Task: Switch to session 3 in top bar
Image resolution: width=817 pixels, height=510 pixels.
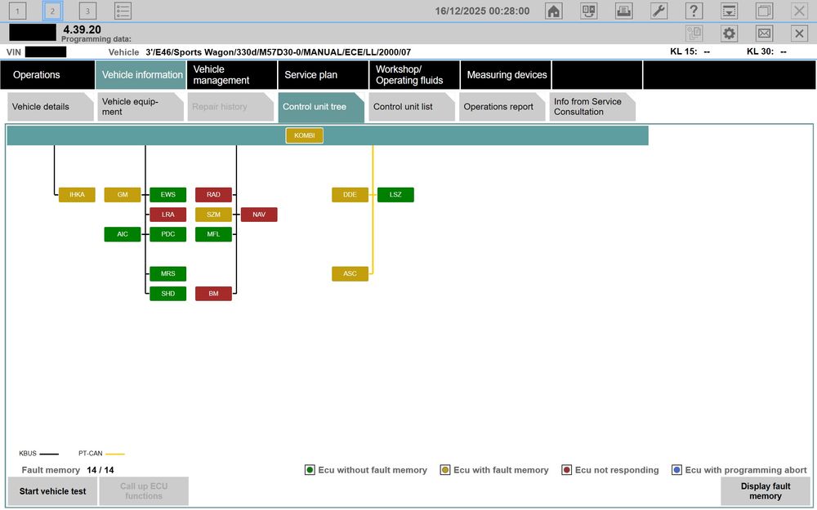Action: tap(87, 11)
